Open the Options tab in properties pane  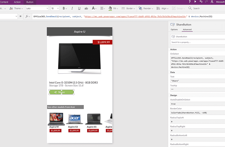coord(174,29)
